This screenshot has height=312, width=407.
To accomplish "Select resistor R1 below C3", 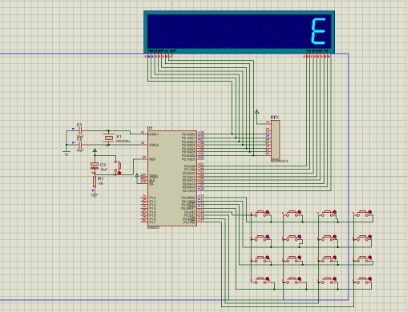I will coord(95,182).
